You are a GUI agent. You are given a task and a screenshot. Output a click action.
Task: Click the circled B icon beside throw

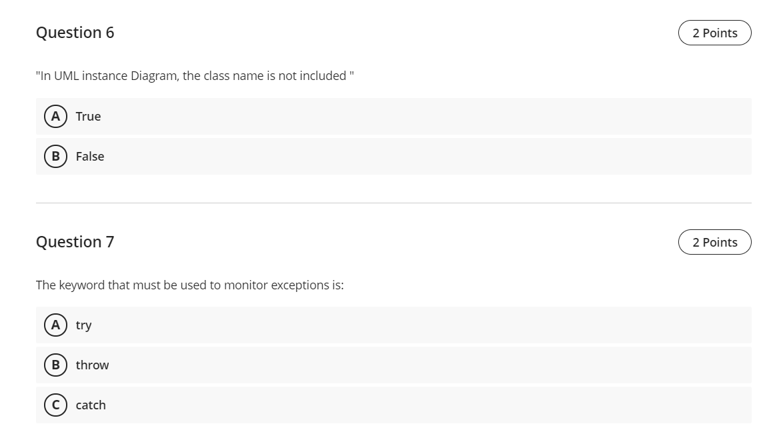(x=55, y=365)
